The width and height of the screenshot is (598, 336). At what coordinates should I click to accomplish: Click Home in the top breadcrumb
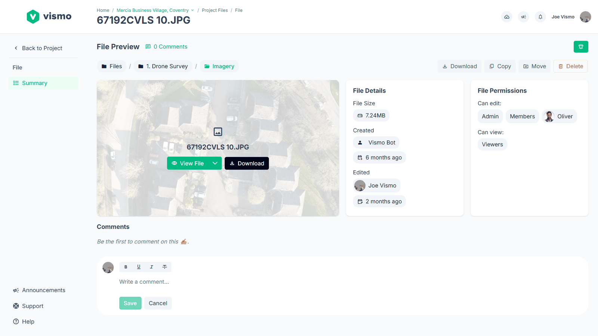(103, 10)
